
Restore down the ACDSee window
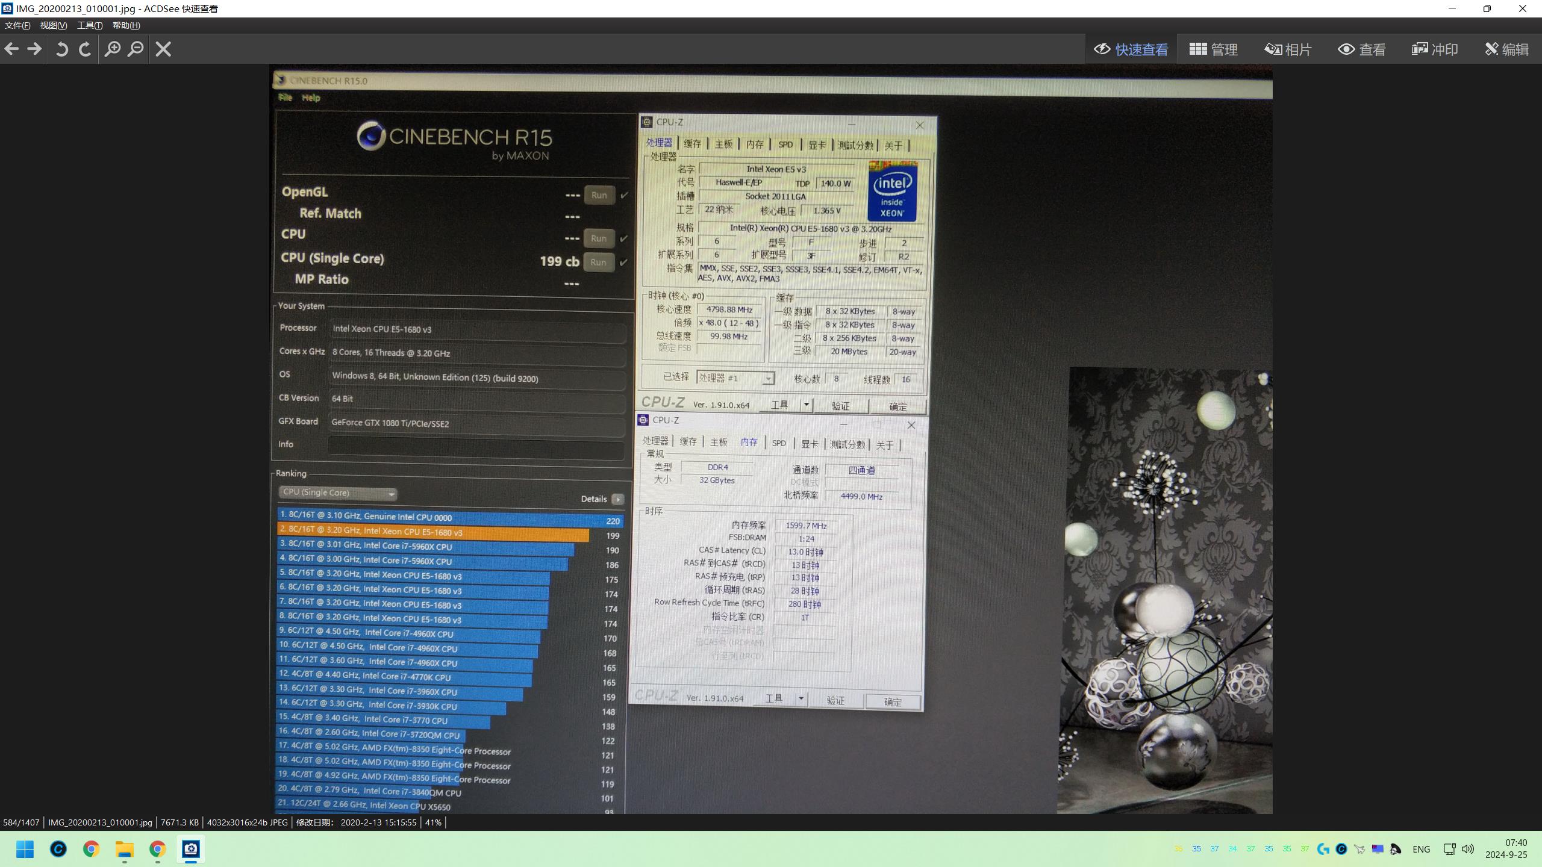[1487, 8]
